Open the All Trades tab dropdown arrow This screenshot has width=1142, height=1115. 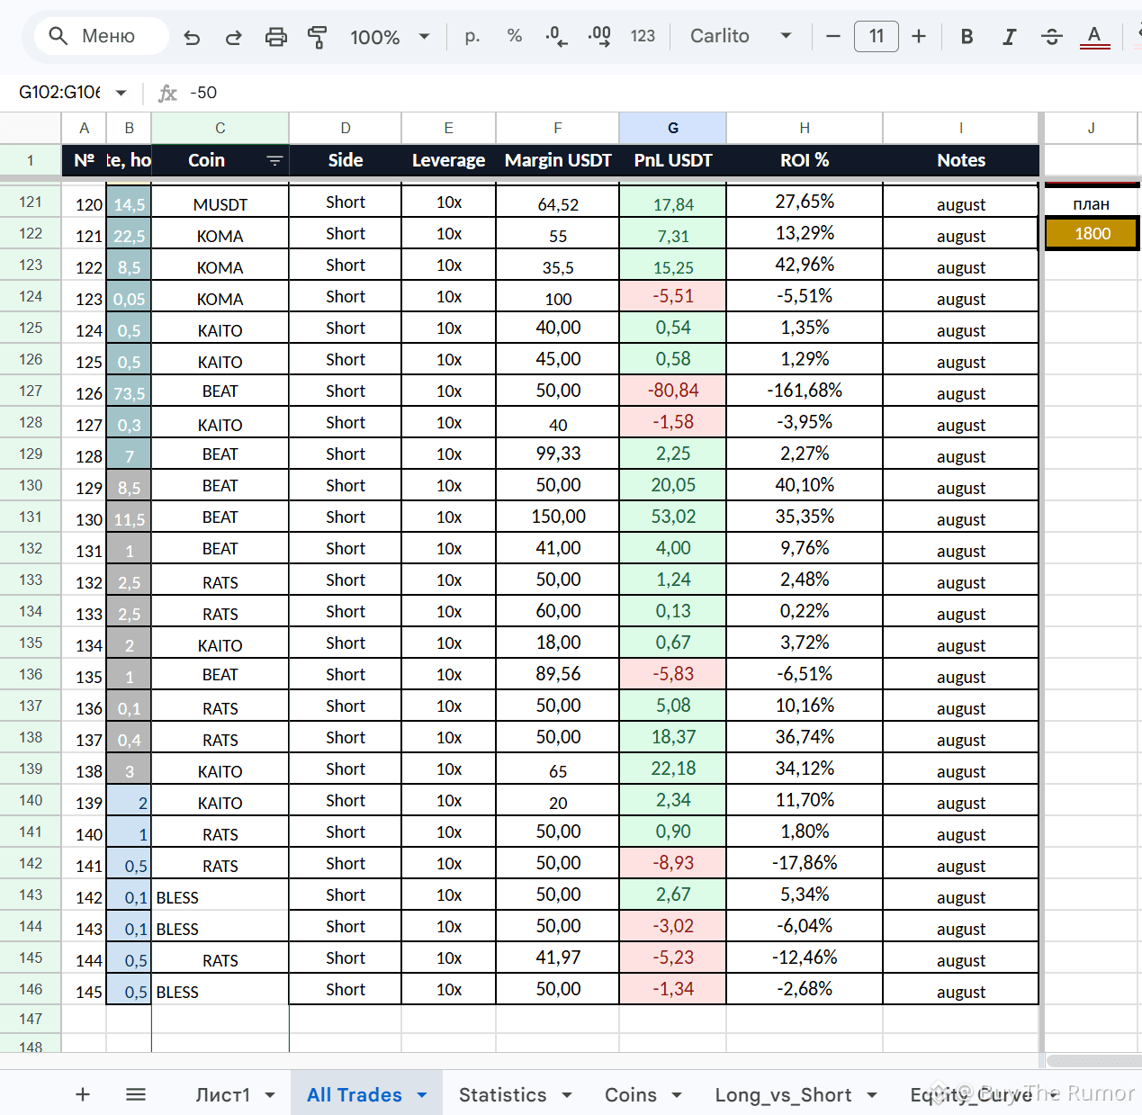[x=422, y=1095]
